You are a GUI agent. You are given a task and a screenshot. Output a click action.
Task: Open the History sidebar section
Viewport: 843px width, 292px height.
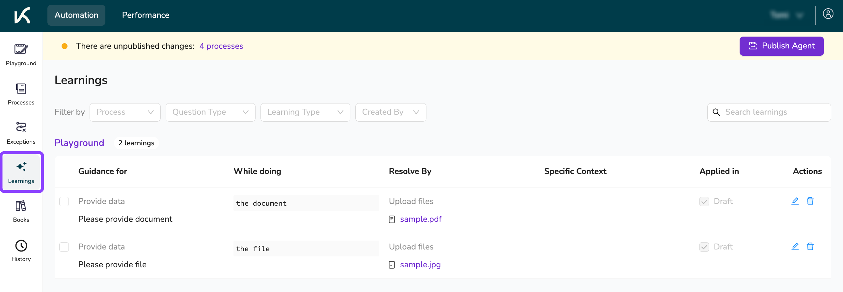(21, 250)
